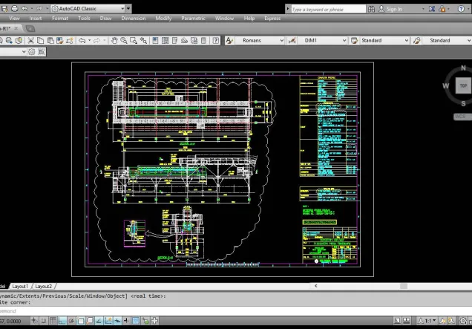Switch to the Layout2 tab
Image resolution: width=472 pixels, height=329 pixels.
point(43,286)
